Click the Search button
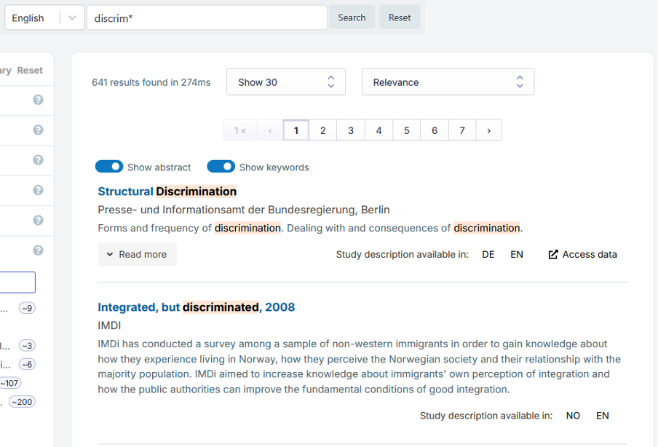 (x=352, y=17)
